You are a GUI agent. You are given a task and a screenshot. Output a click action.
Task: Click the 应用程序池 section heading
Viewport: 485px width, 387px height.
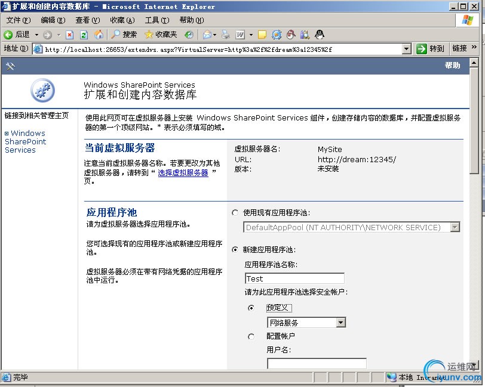(112, 212)
